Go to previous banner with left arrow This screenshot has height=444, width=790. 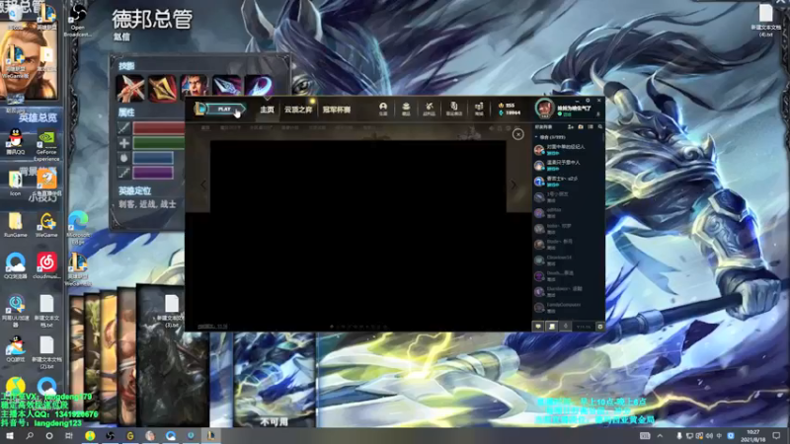203,185
